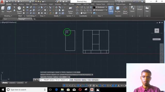Click the Undo arrow in quick access
The width and height of the screenshot is (165, 92).
coord(21,2)
